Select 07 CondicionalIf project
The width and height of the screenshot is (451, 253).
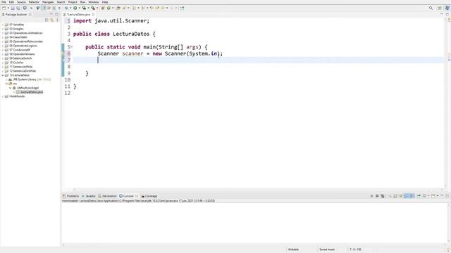click(x=20, y=50)
